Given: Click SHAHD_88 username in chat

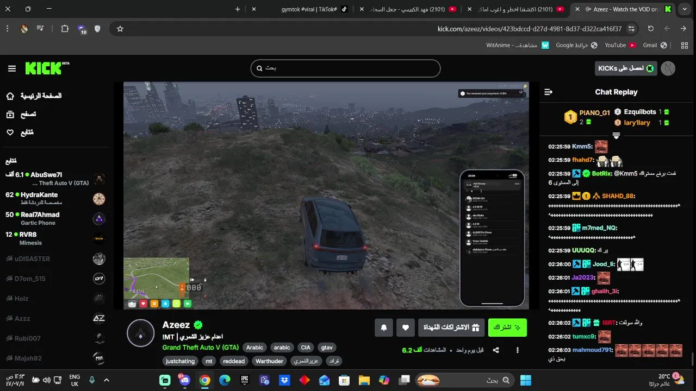Looking at the screenshot, I should 618,196.
